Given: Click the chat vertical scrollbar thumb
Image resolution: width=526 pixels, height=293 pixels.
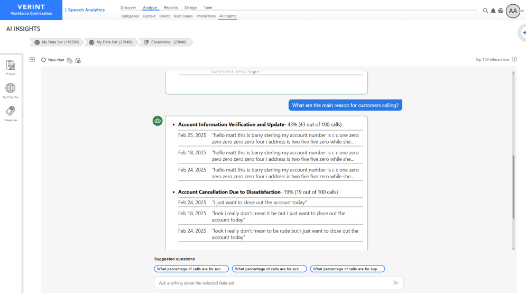Looking at the screenshot, I should [513, 187].
